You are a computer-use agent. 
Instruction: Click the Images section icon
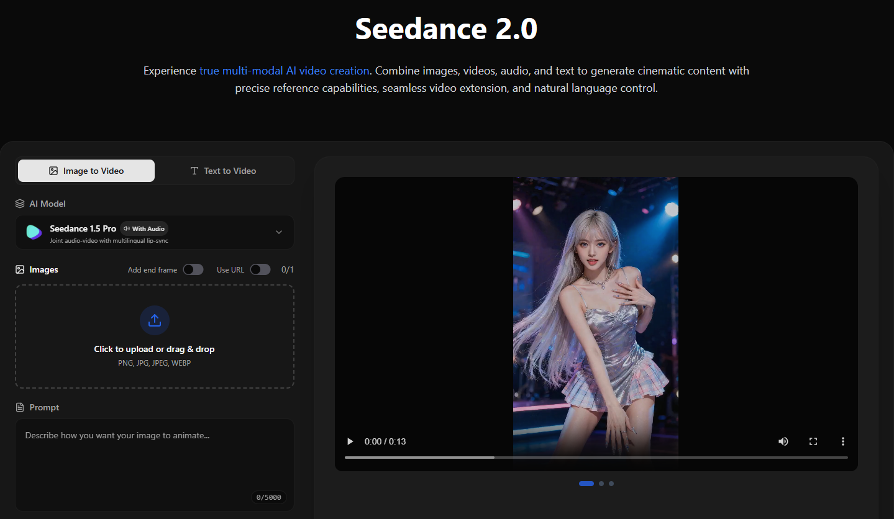20,269
